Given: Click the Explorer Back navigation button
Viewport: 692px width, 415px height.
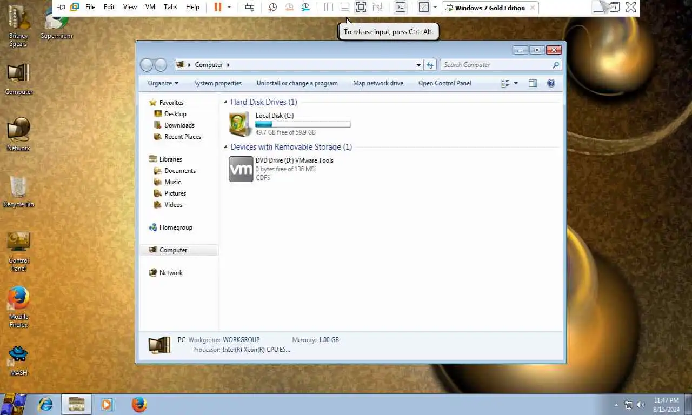Looking at the screenshot, I should (x=147, y=65).
